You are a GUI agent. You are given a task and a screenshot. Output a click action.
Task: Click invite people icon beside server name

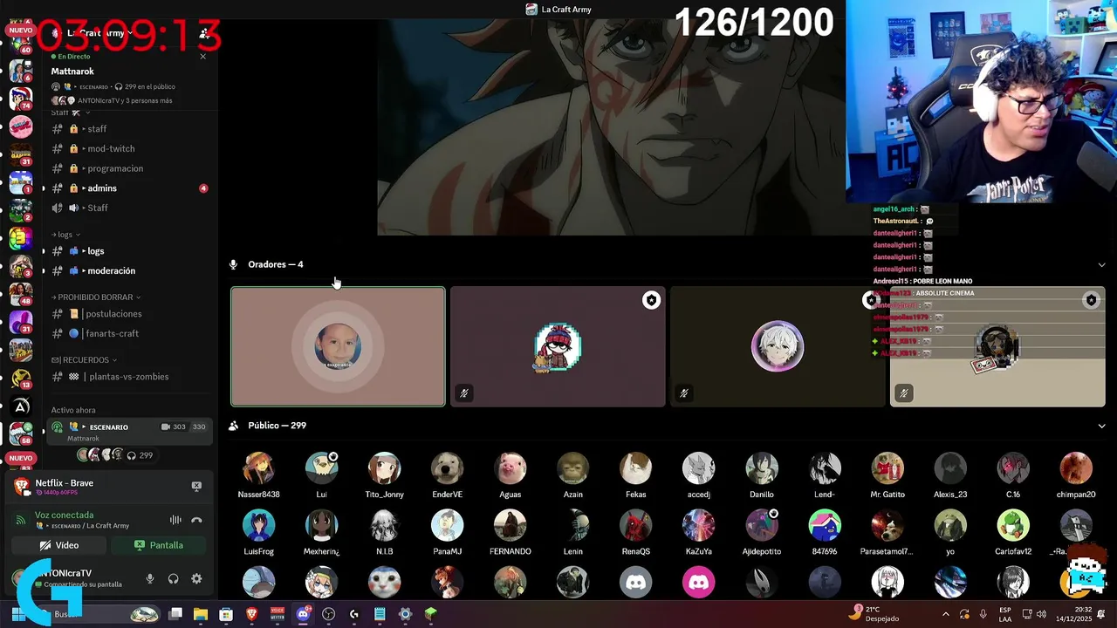point(203,33)
